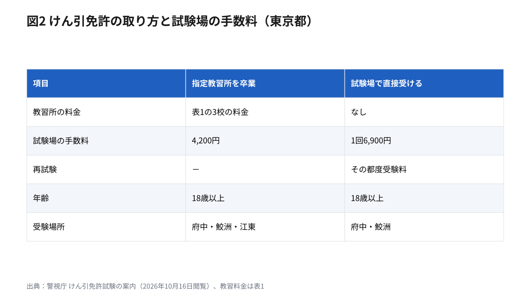Select 18歳以上 under 試験場で直接受ける
Screen dimensions: 530x298
coord(424,198)
